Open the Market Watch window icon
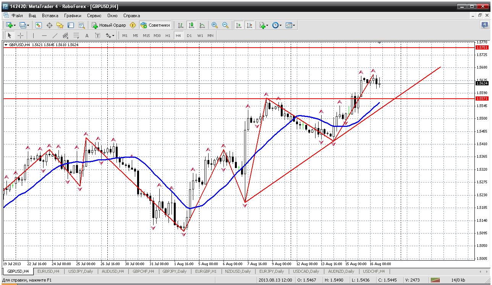492x285 pixels. pos(39,25)
